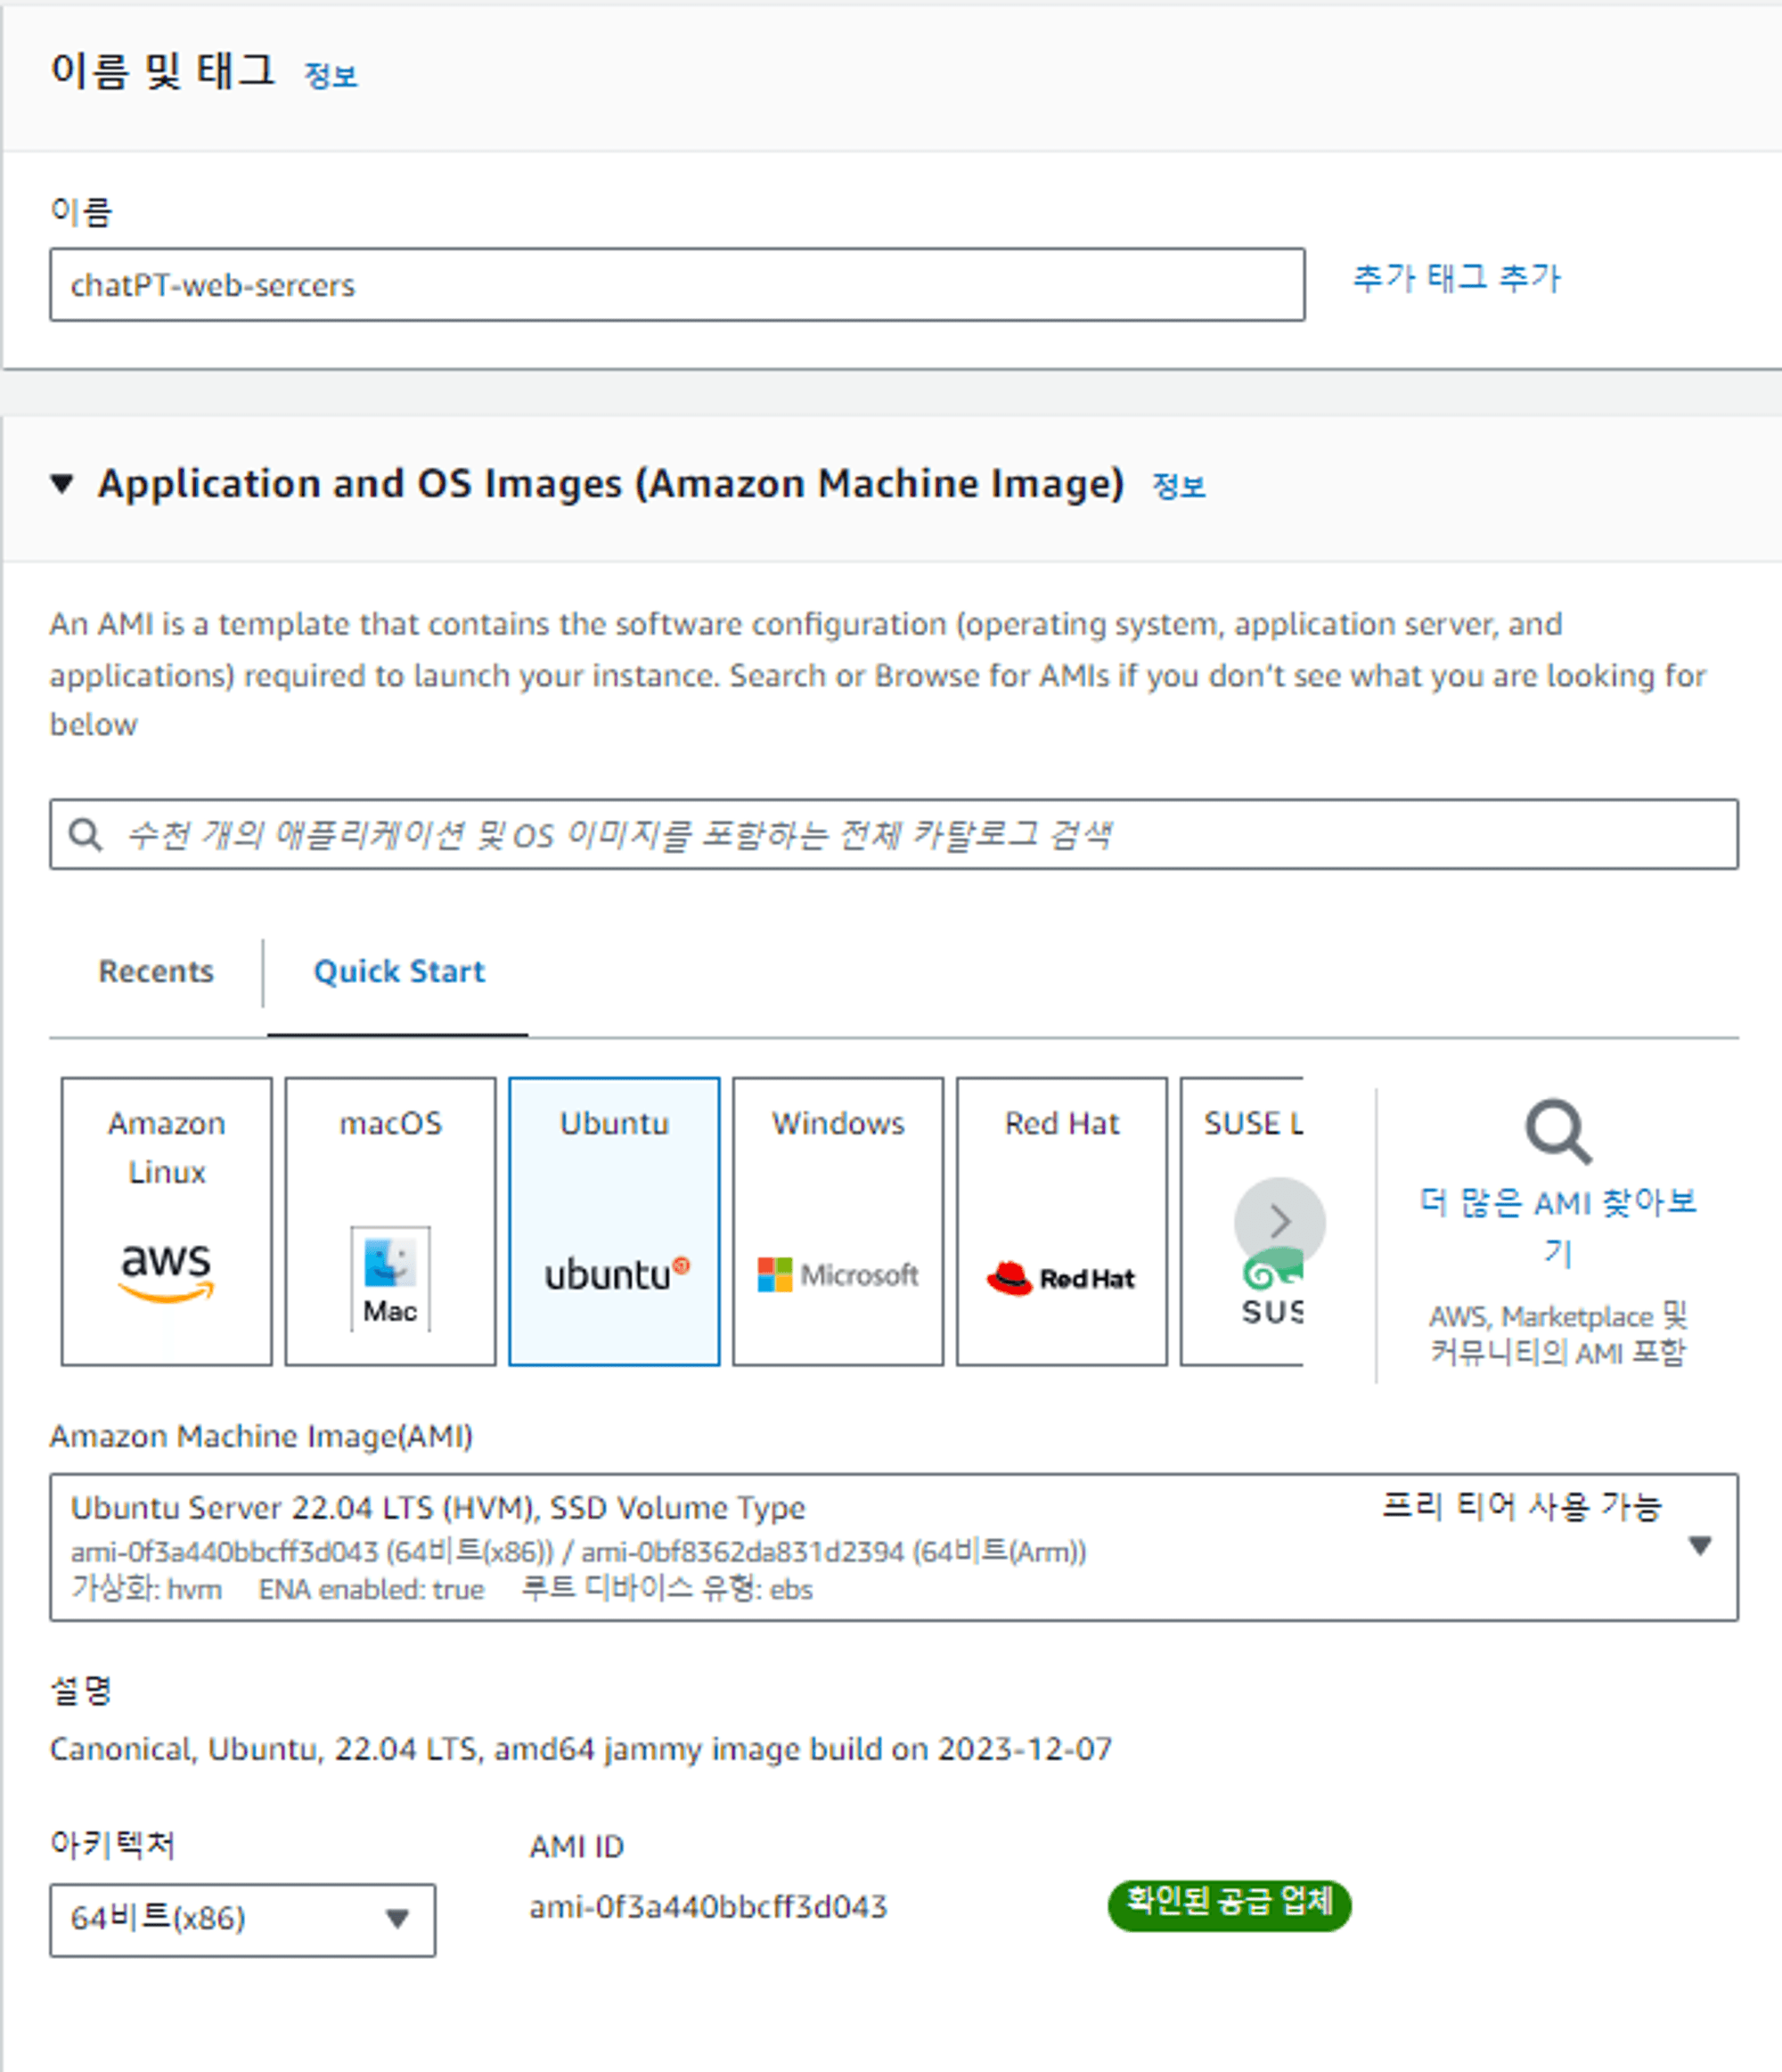1782x2072 pixels.
Task: Open 정보 link next to Application and OS Images
Action: pyautogui.click(x=1179, y=487)
